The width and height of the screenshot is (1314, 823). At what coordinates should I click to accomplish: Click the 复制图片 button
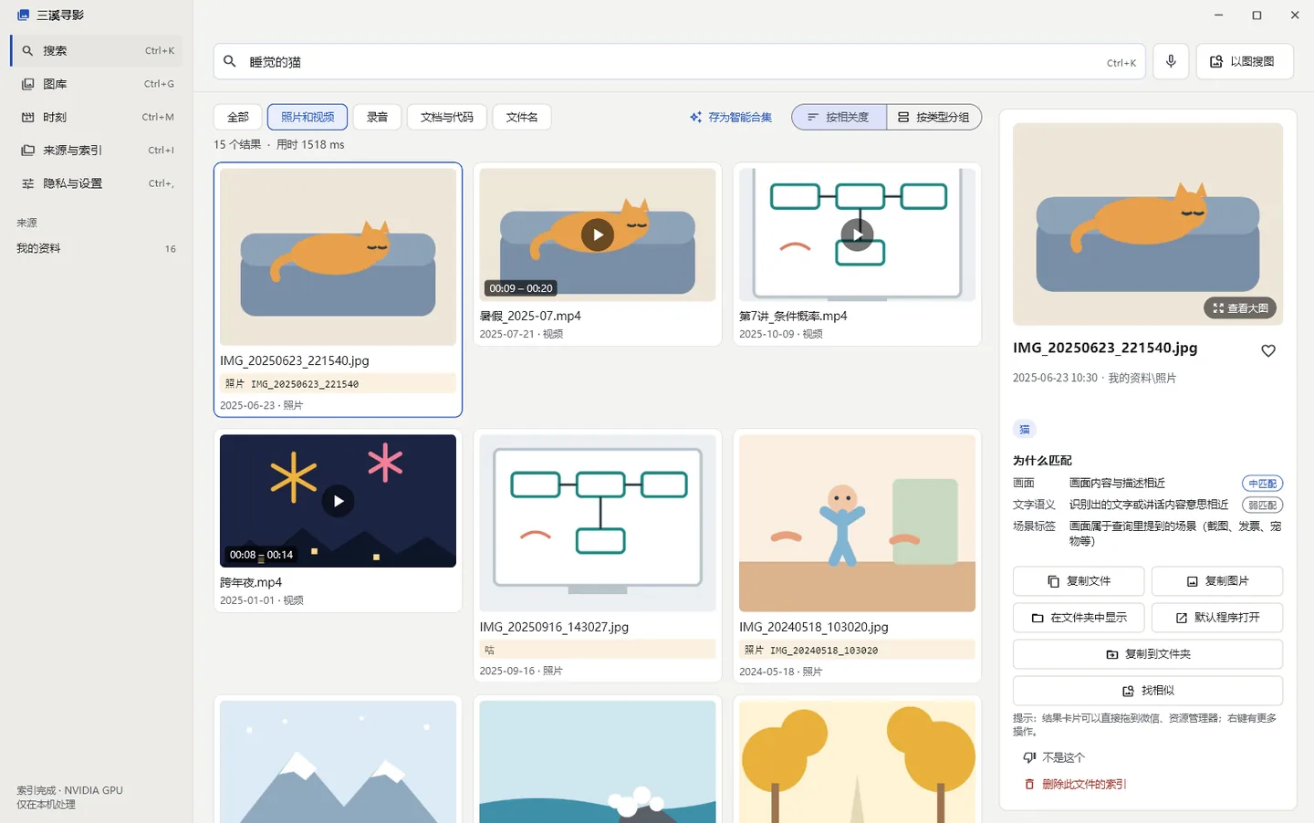1217,581
